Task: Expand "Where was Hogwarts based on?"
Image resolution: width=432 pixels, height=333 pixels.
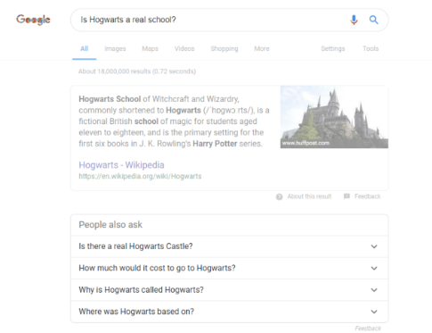Action: tap(230, 312)
